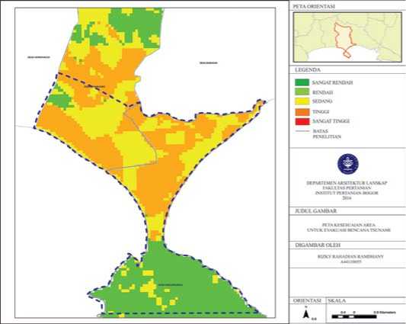Click the orange study boundary in inset map
The height and width of the screenshot is (324, 406).
coord(344,40)
